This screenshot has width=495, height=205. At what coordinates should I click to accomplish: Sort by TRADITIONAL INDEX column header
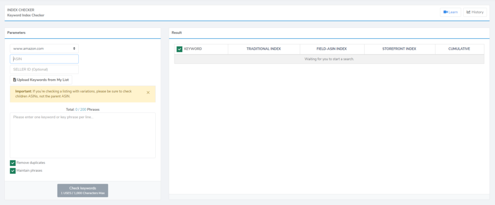pyautogui.click(x=263, y=49)
